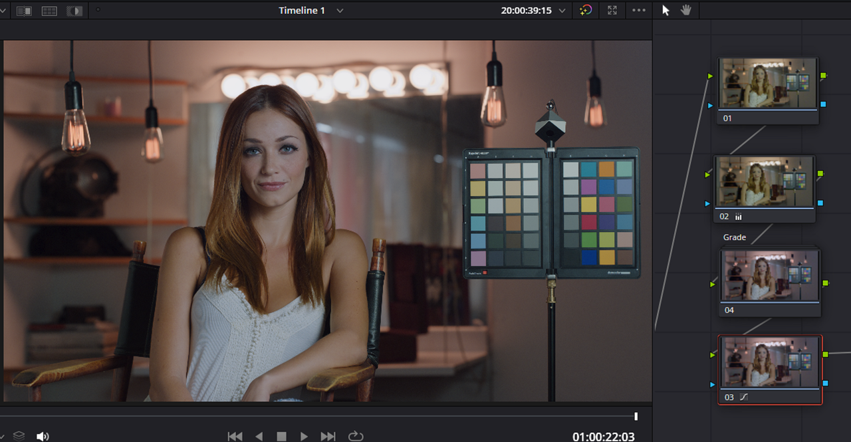Click node 03 green RGB output

coord(826,355)
